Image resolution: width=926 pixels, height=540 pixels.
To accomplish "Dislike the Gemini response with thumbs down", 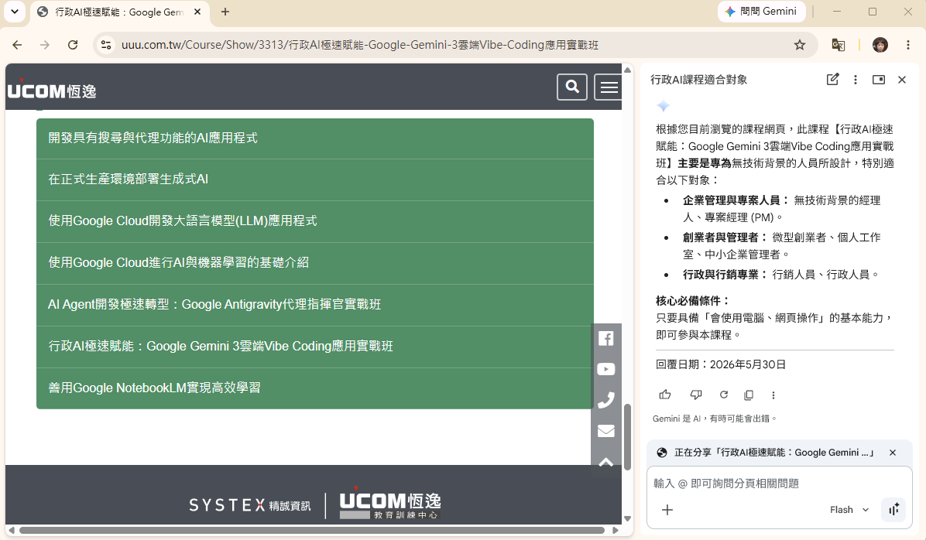I will pos(696,395).
